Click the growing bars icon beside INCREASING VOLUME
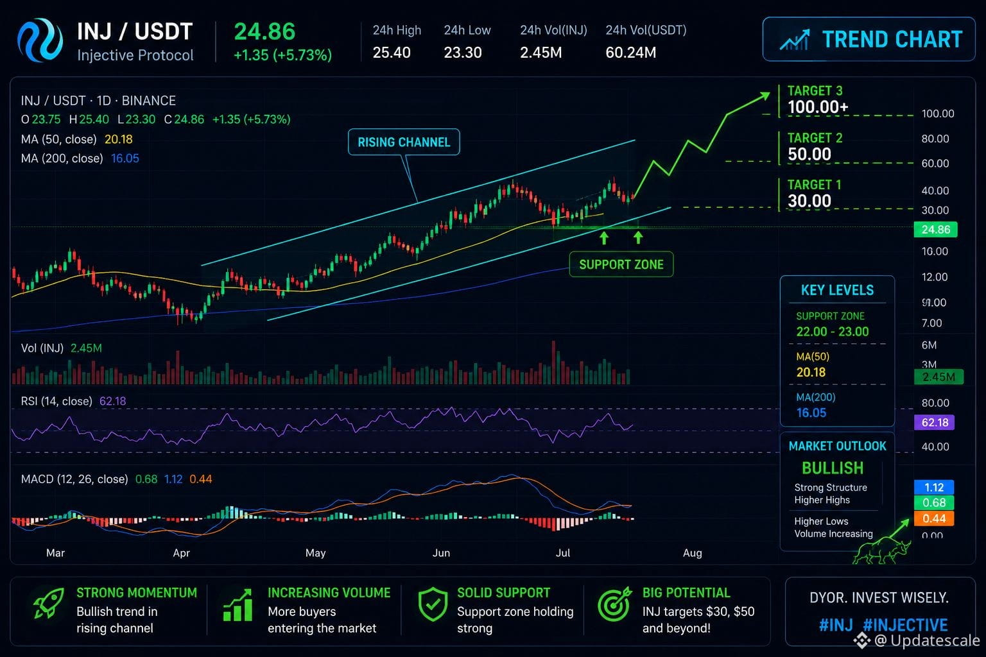986x657 pixels. pyautogui.click(x=237, y=605)
